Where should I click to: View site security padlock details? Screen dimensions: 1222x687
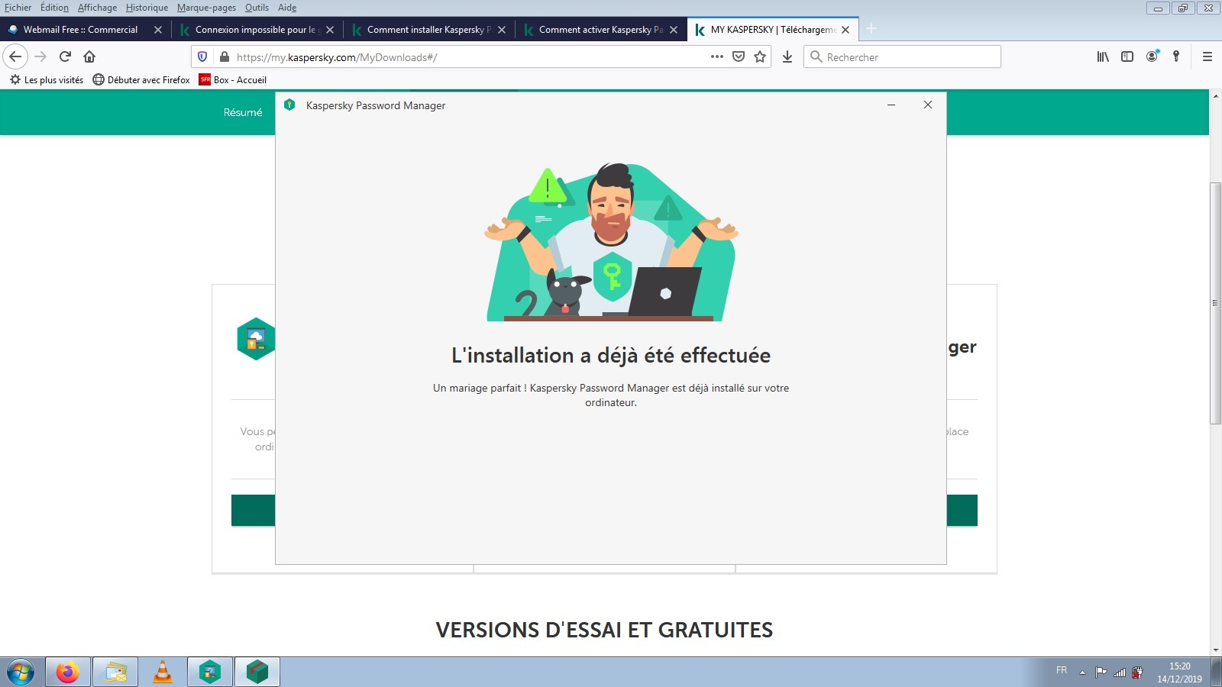(225, 56)
